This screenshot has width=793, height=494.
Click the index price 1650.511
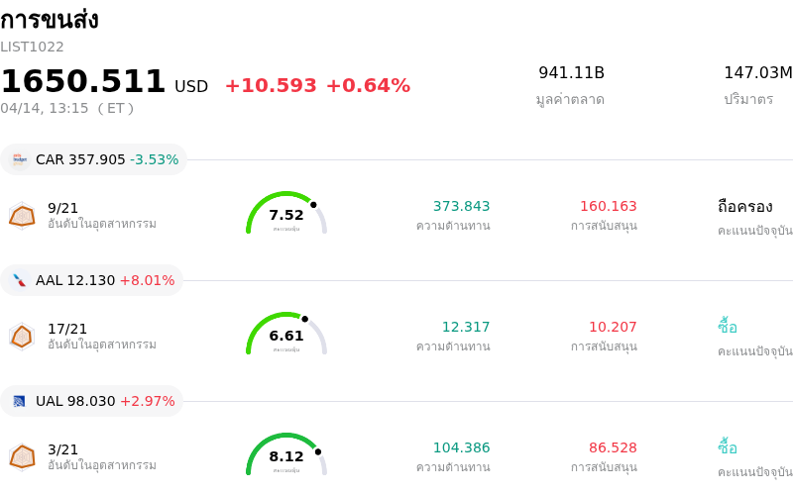[x=83, y=82]
